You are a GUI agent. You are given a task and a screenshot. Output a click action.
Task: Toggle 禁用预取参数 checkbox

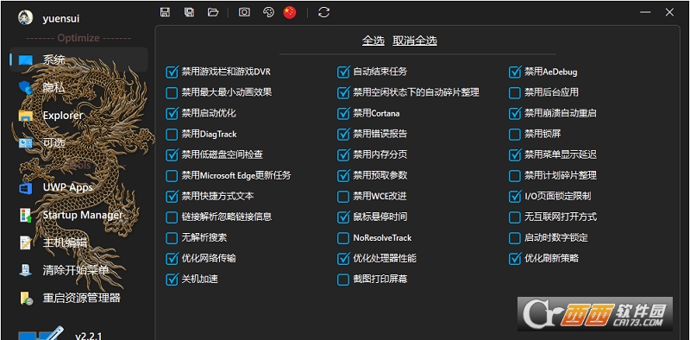(343, 176)
